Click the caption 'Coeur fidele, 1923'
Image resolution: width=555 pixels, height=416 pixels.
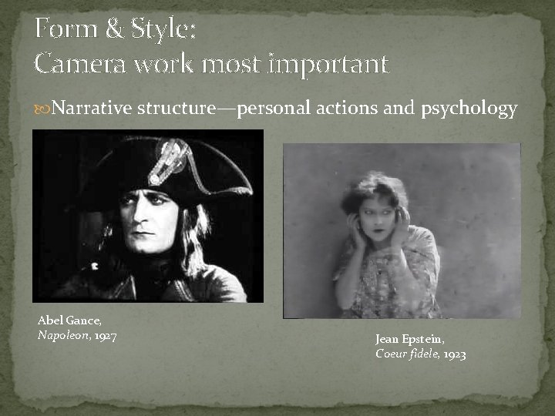421,354
